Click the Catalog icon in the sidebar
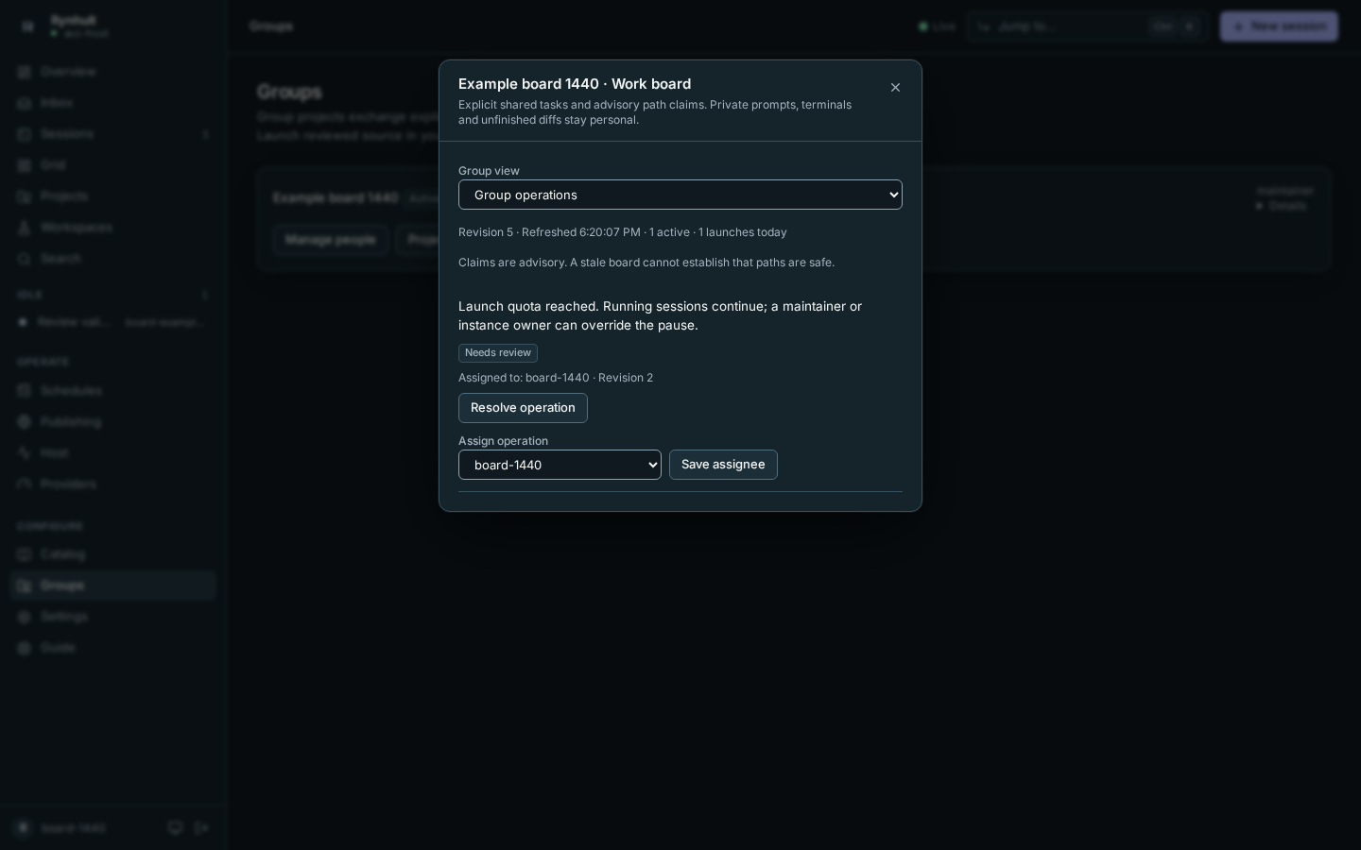This screenshot has width=1361, height=850. [25, 554]
